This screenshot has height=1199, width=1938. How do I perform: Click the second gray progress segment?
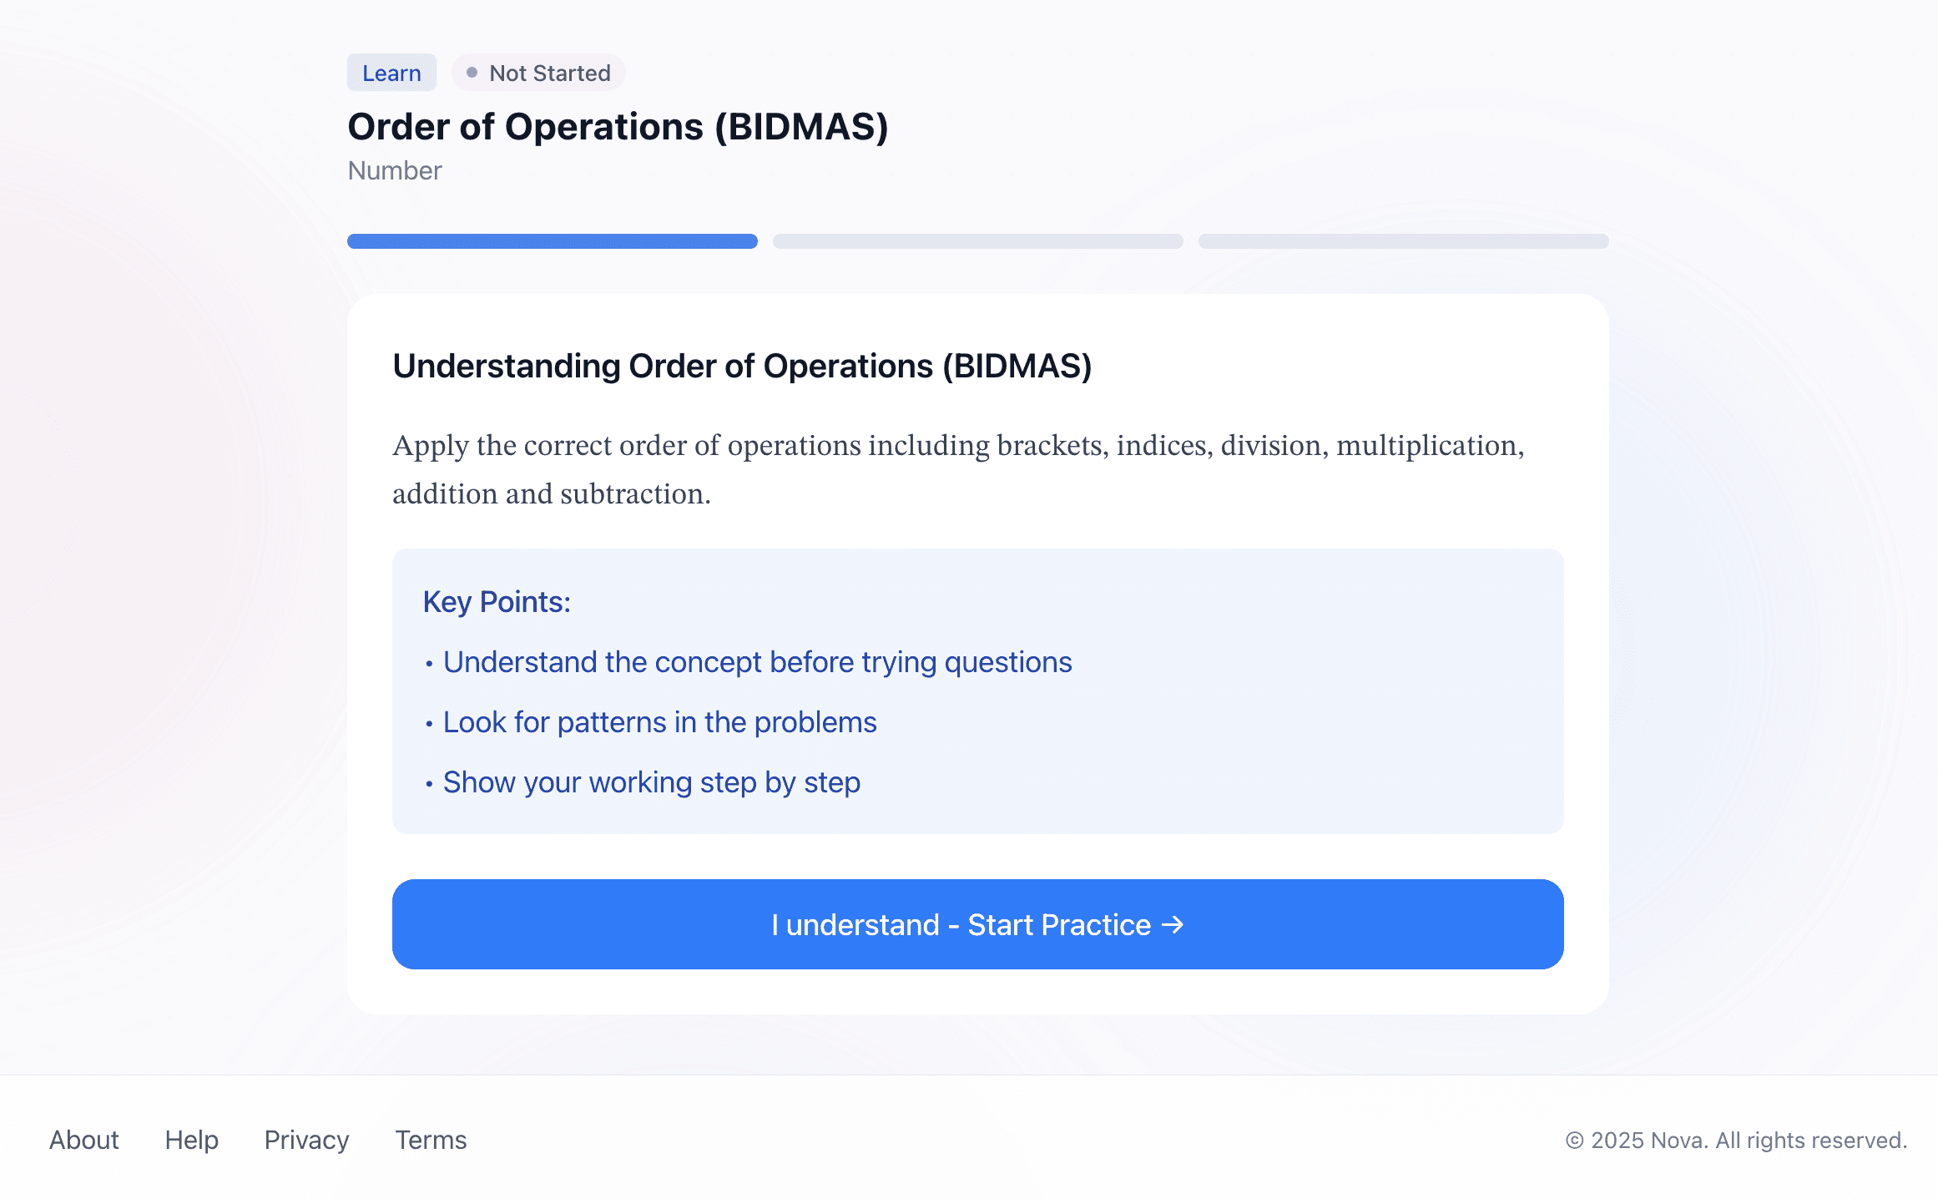tap(977, 241)
